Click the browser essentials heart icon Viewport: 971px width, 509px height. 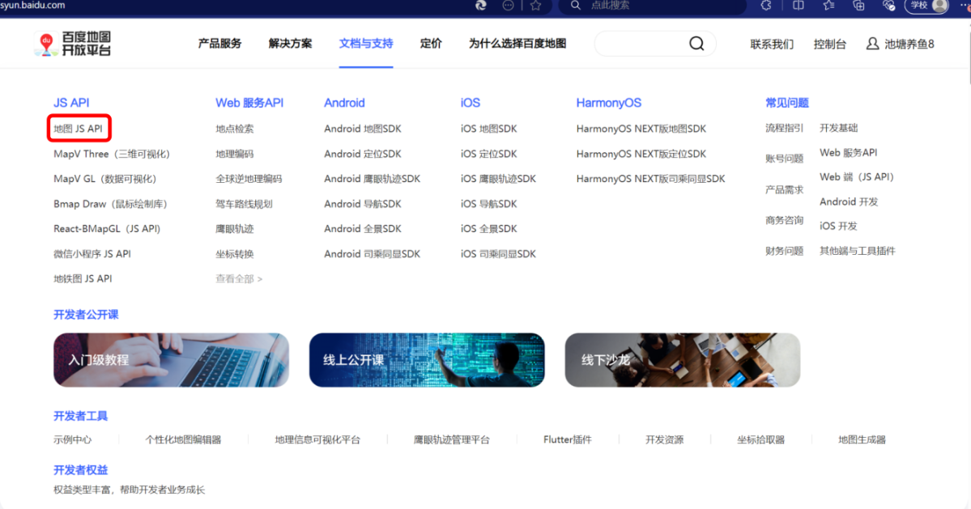pyautogui.click(x=888, y=6)
